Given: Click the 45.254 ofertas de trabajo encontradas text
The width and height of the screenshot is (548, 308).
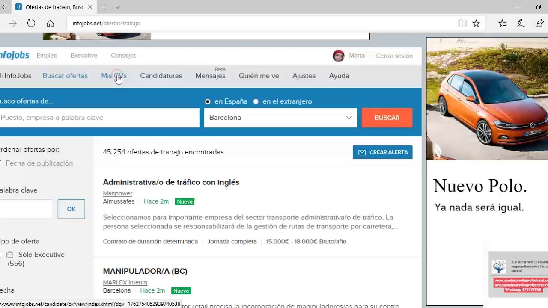Looking at the screenshot, I should point(163,152).
